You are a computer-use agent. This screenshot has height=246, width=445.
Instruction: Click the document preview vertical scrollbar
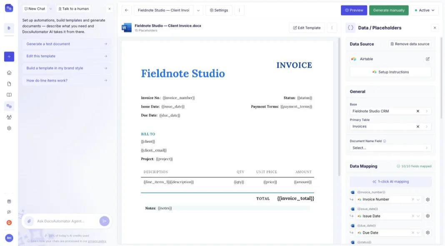(x=339, y=107)
